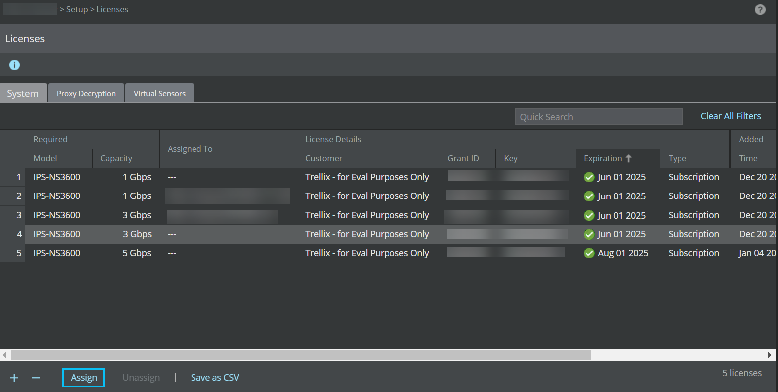Sort by the Model column header

[x=59, y=158]
